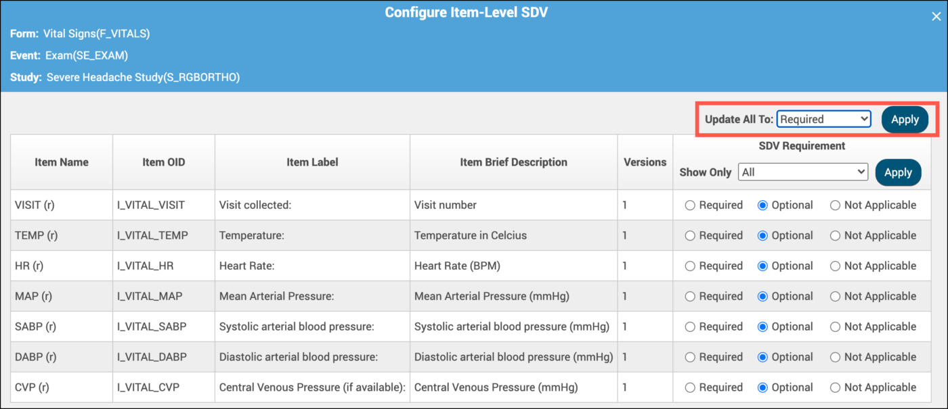The height and width of the screenshot is (409, 948).
Task: Set Heart Rate SDV to Required
Action: (x=691, y=266)
